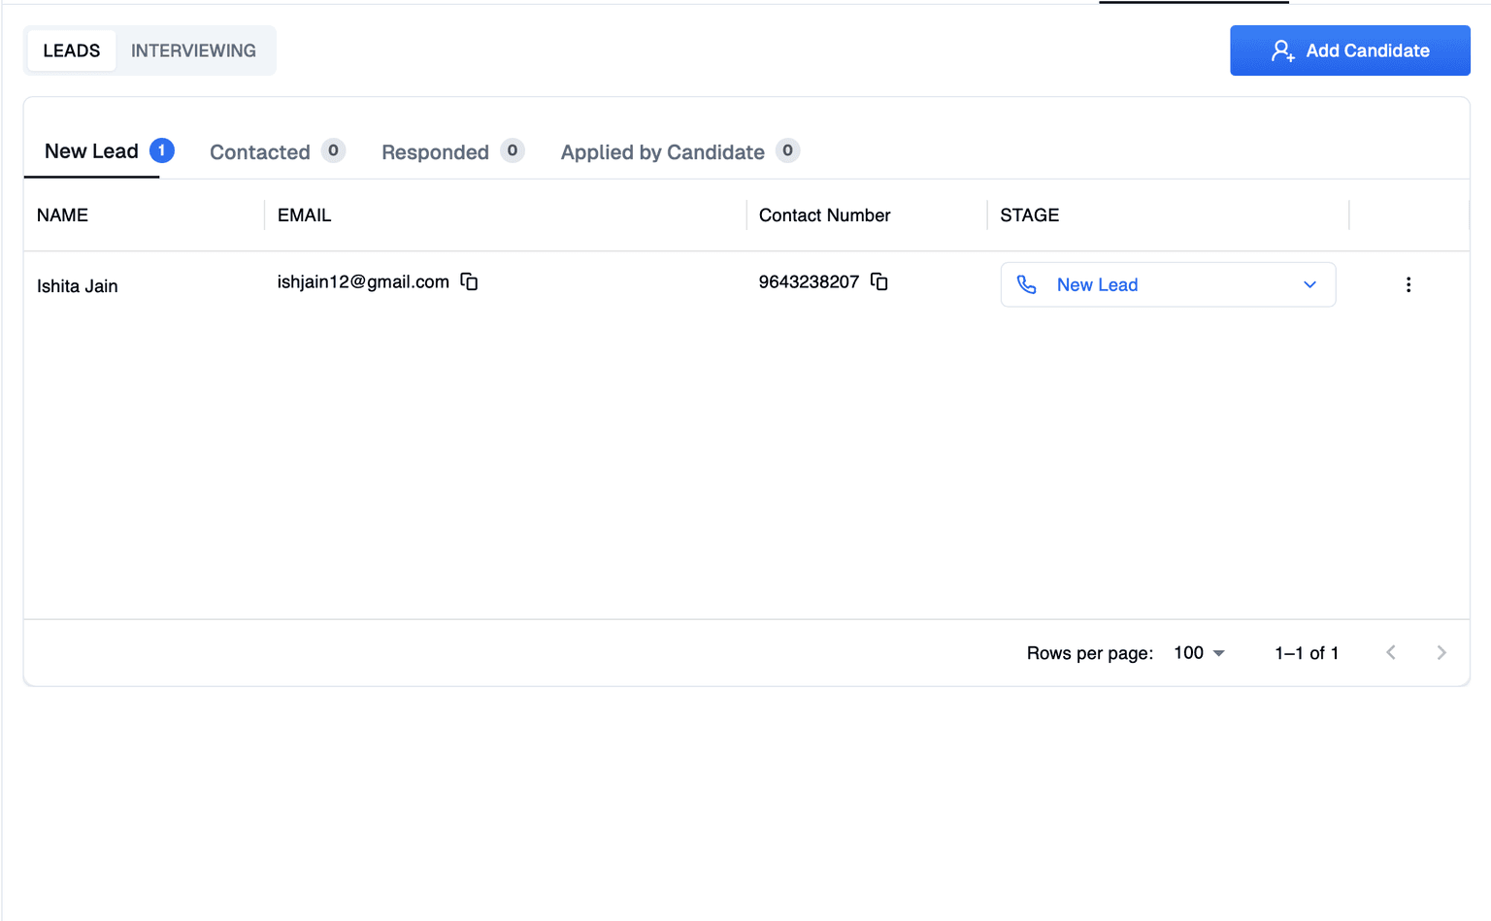The image size is (1491, 921).
Task: Go to the next page arrow
Action: (1441, 653)
